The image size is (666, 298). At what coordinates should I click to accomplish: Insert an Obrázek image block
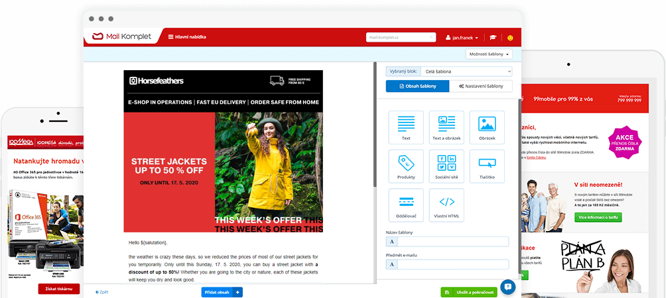click(x=487, y=127)
